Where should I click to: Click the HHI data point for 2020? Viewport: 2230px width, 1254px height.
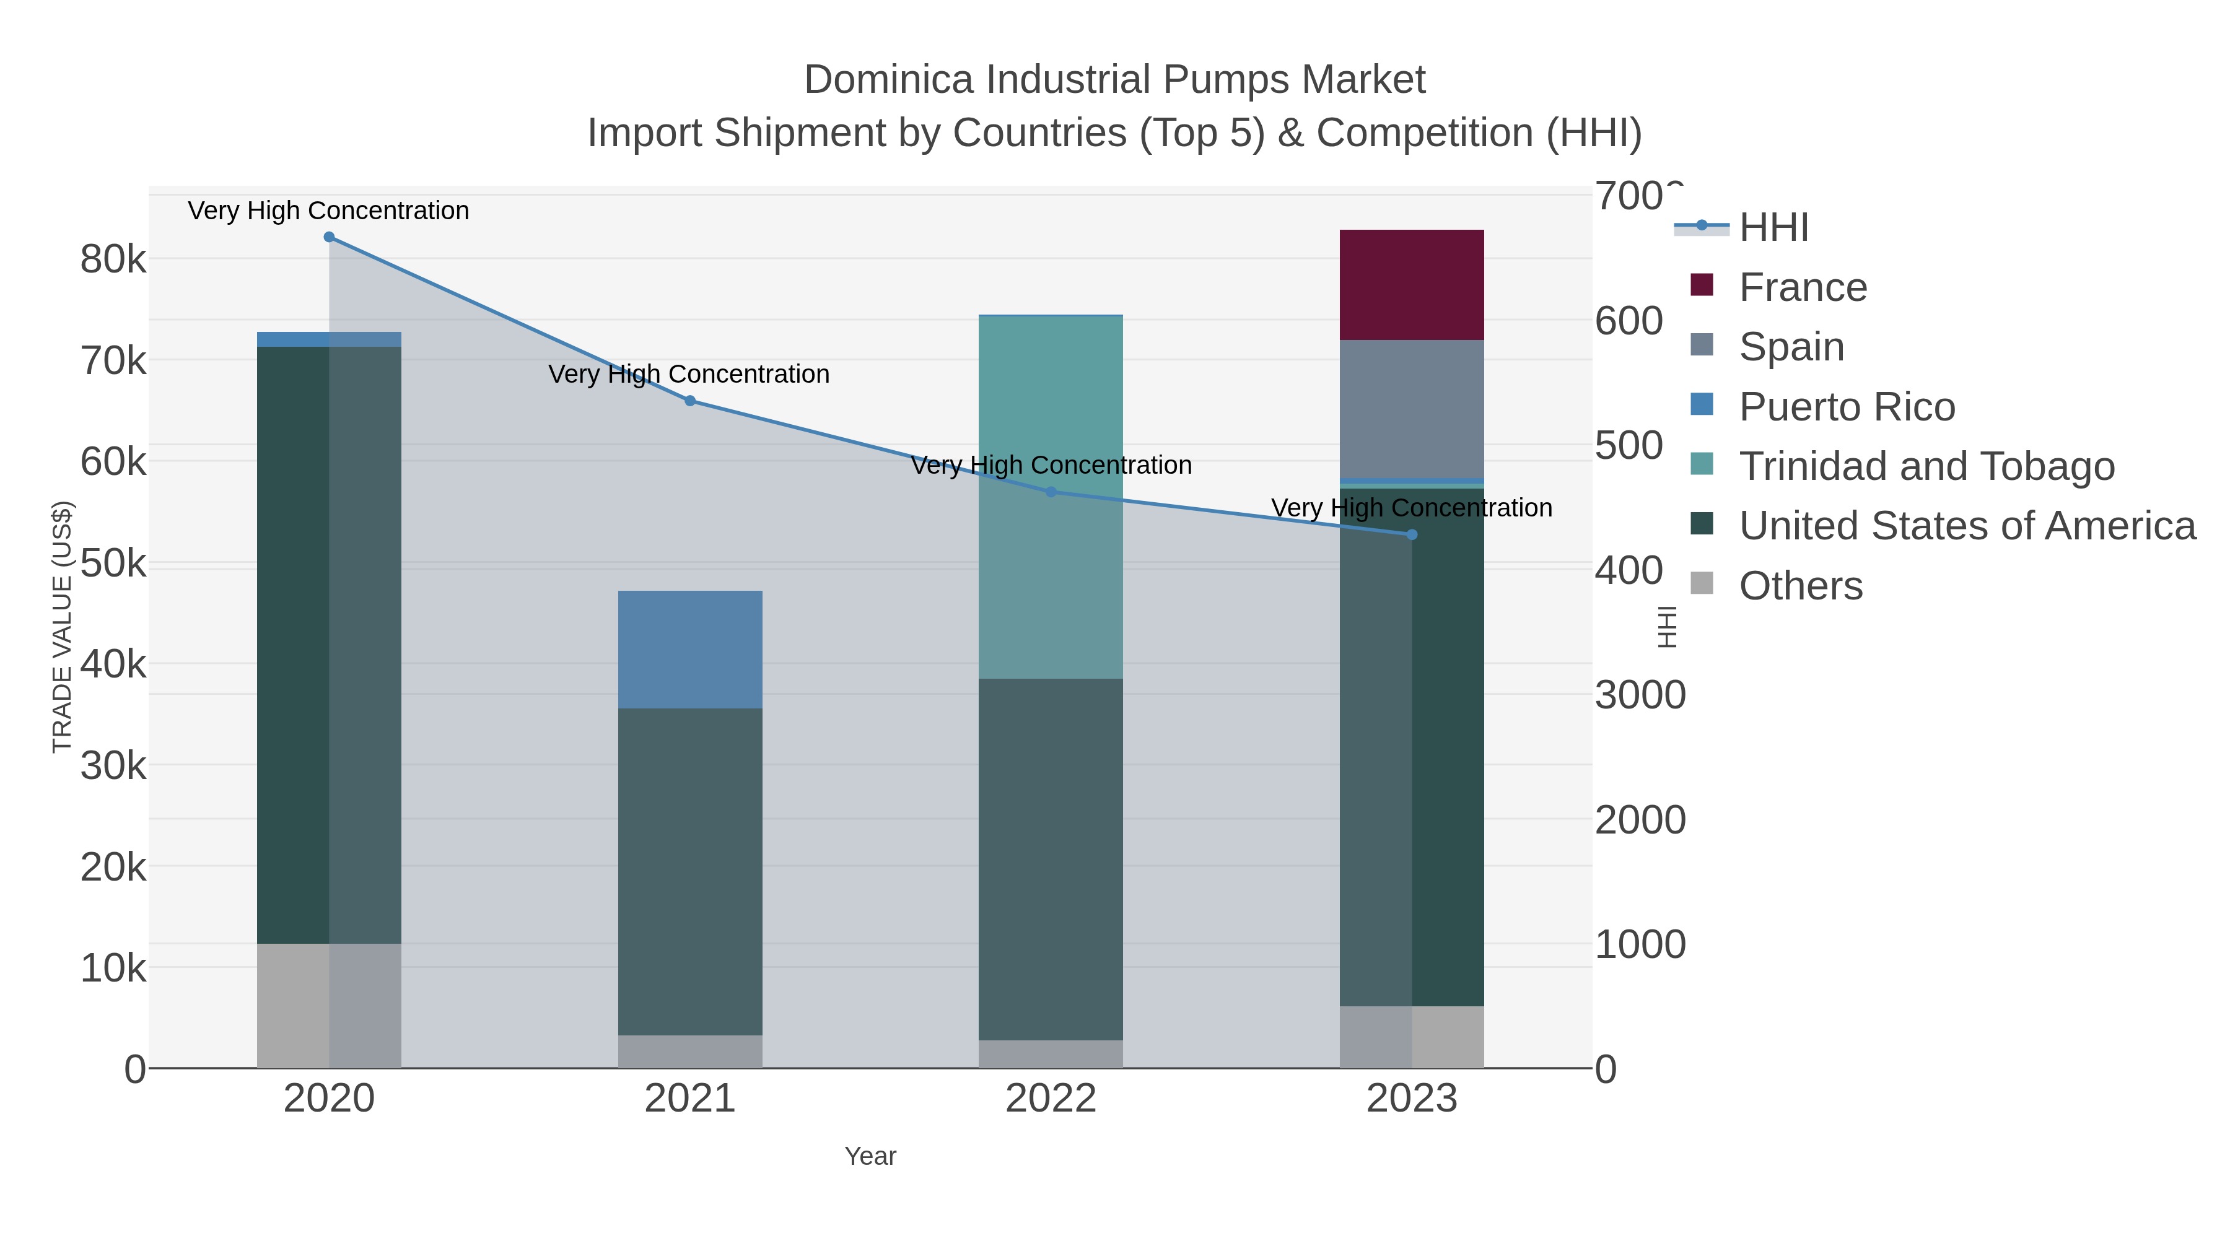329,237
